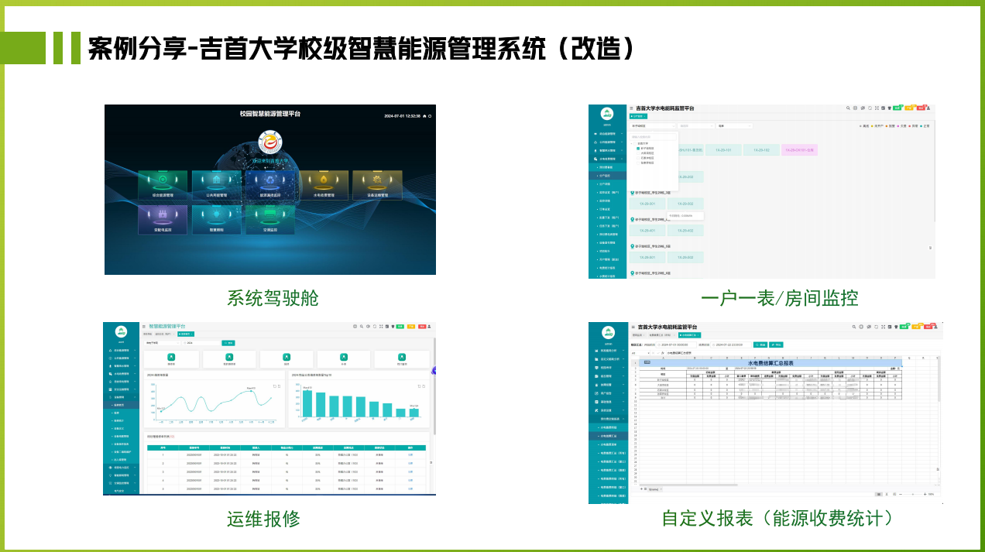This screenshot has height=552, width=985.
Task: Open the purple 变配电监控 tile
Action: point(163,220)
